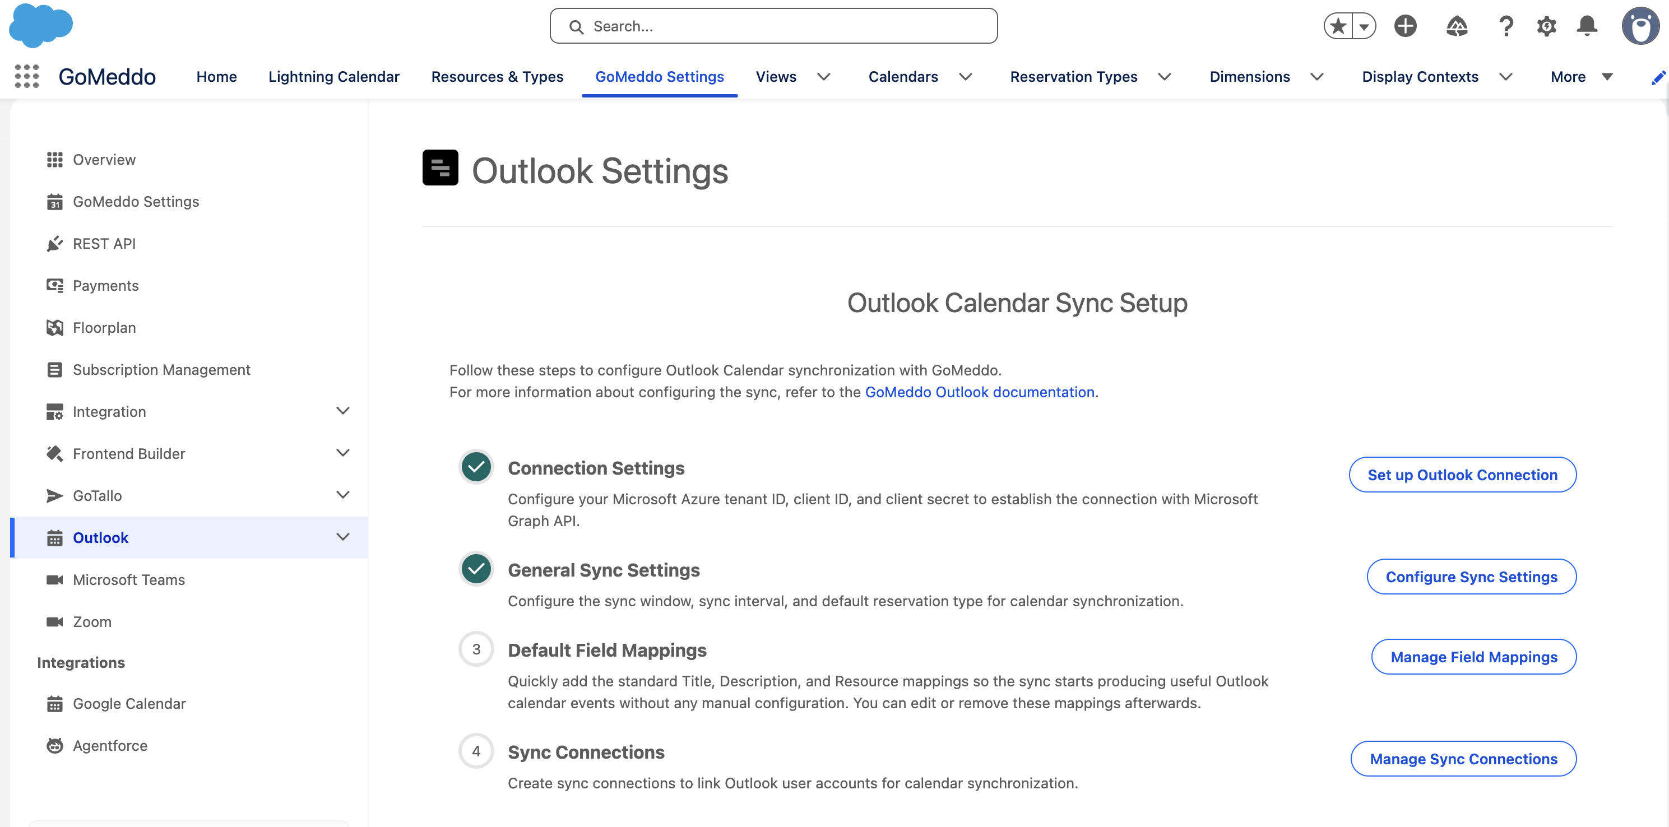Open the Lightning Calendar tab

click(x=333, y=77)
